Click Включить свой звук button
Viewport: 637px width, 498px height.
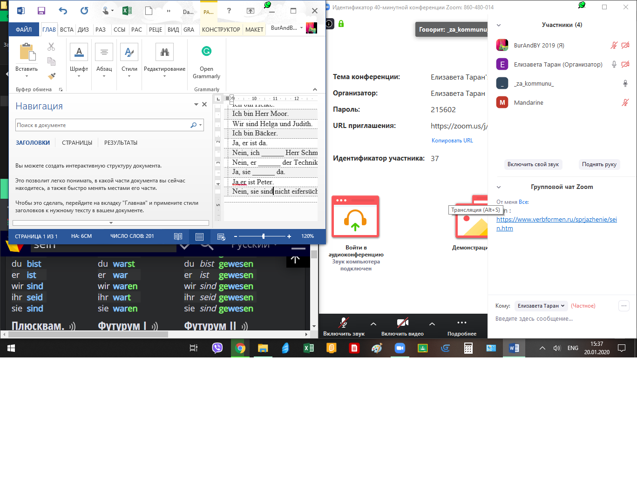click(533, 164)
